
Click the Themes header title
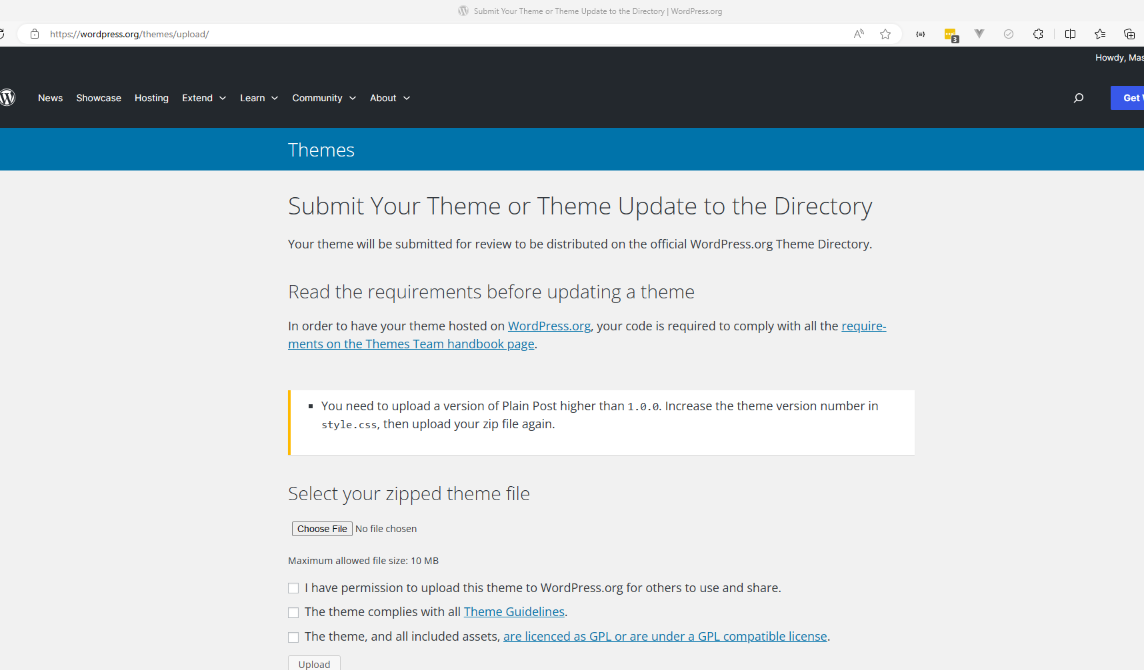(321, 150)
